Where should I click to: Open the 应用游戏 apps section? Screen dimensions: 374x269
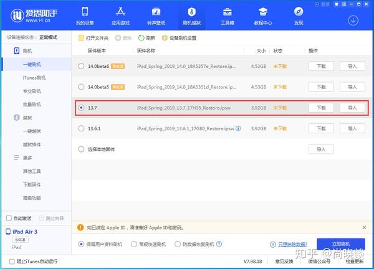click(120, 16)
